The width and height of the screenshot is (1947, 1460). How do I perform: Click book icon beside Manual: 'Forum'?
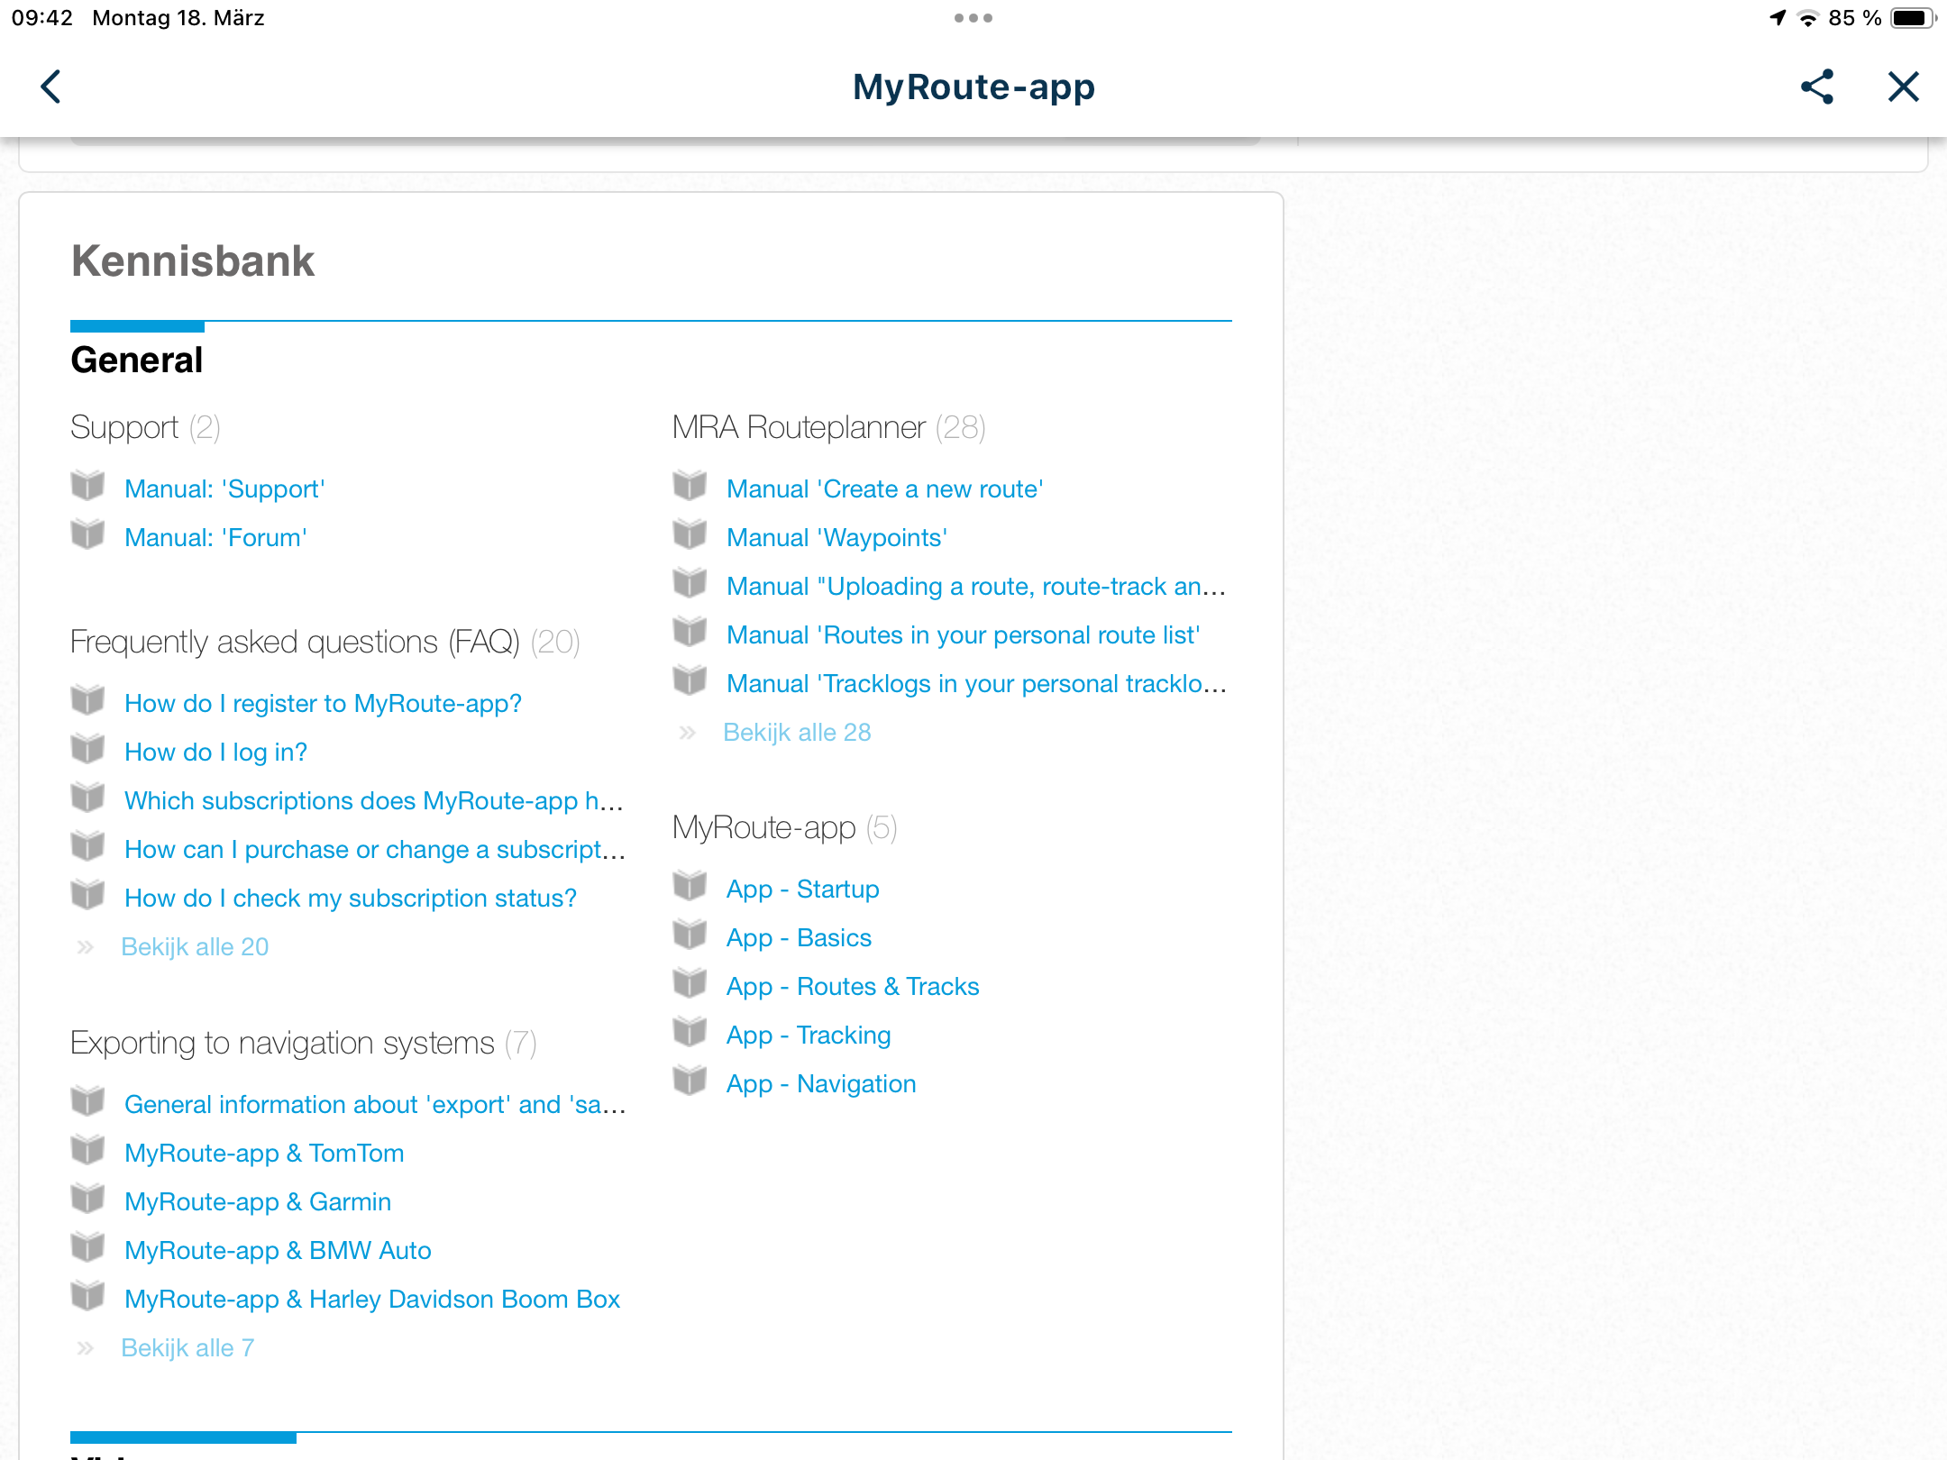click(87, 534)
